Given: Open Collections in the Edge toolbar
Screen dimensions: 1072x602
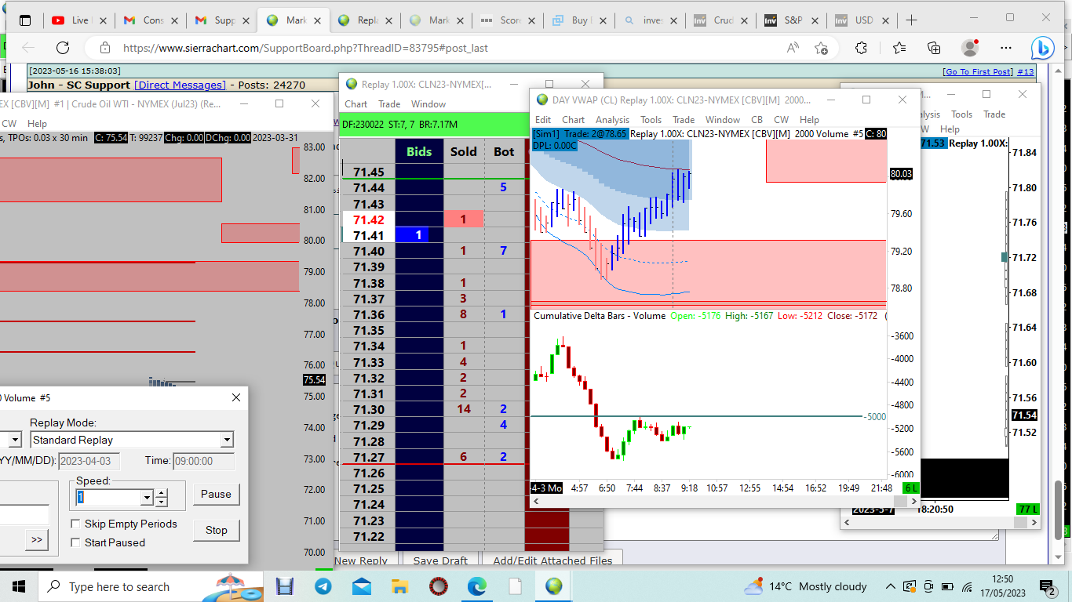Looking at the screenshot, I should [x=934, y=48].
